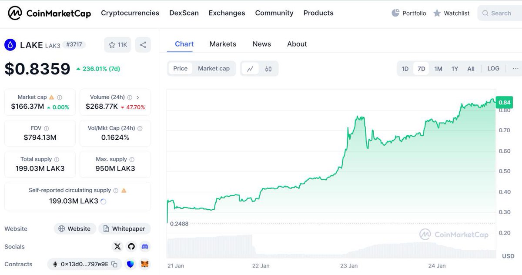
Task: Switch chart to Price view
Action: (x=181, y=68)
